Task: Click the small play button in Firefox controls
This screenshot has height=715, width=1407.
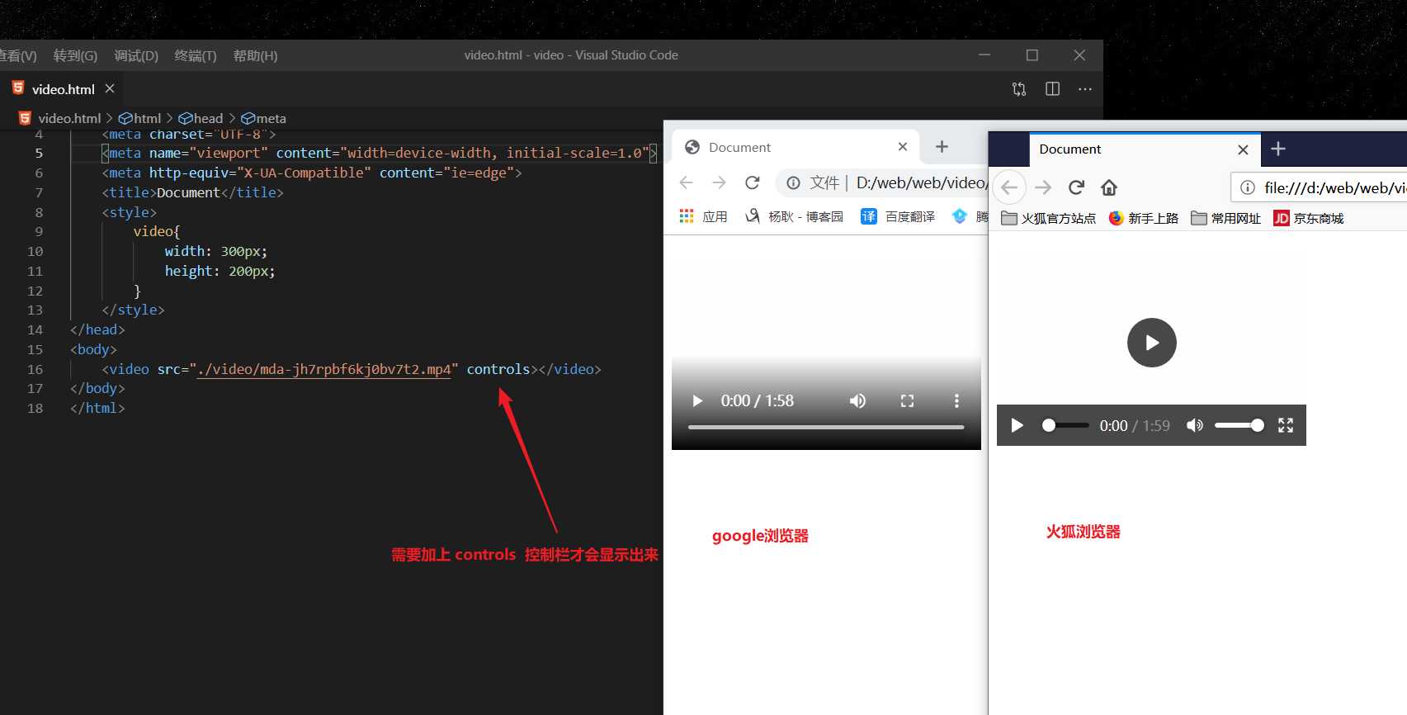Action: 1017,425
